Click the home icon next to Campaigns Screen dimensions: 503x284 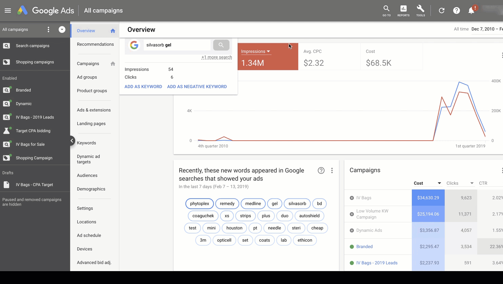pos(113,64)
